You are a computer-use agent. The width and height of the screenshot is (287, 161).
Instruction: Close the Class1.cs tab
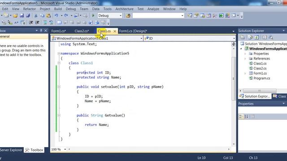115,31
